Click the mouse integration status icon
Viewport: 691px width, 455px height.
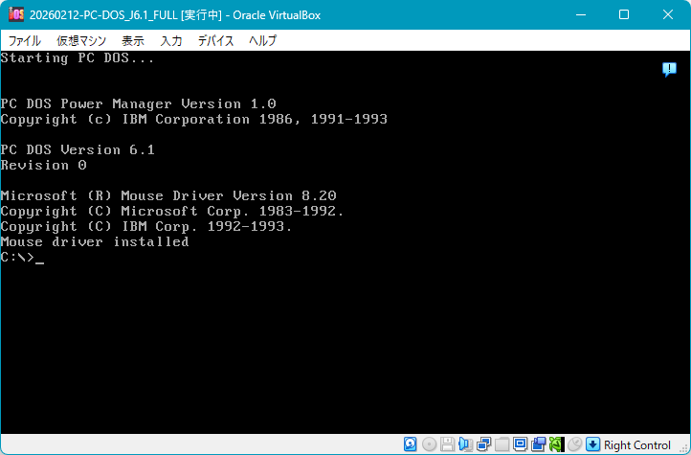[574, 444]
